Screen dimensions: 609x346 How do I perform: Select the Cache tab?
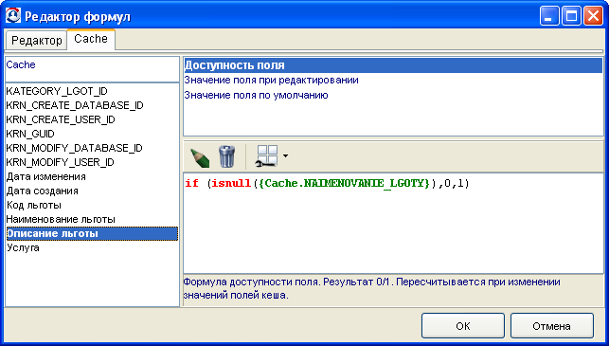coord(91,39)
